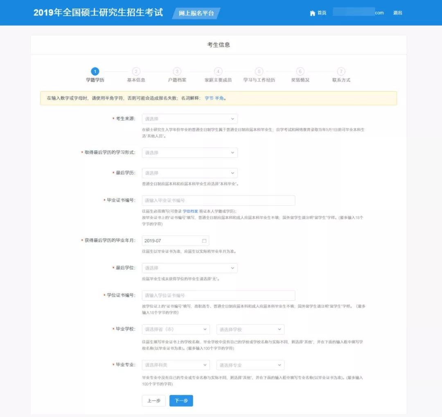Screen dimensions: 442x417
Task: Open step 5 学习与工作经历 circle
Action: (x=259, y=71)
